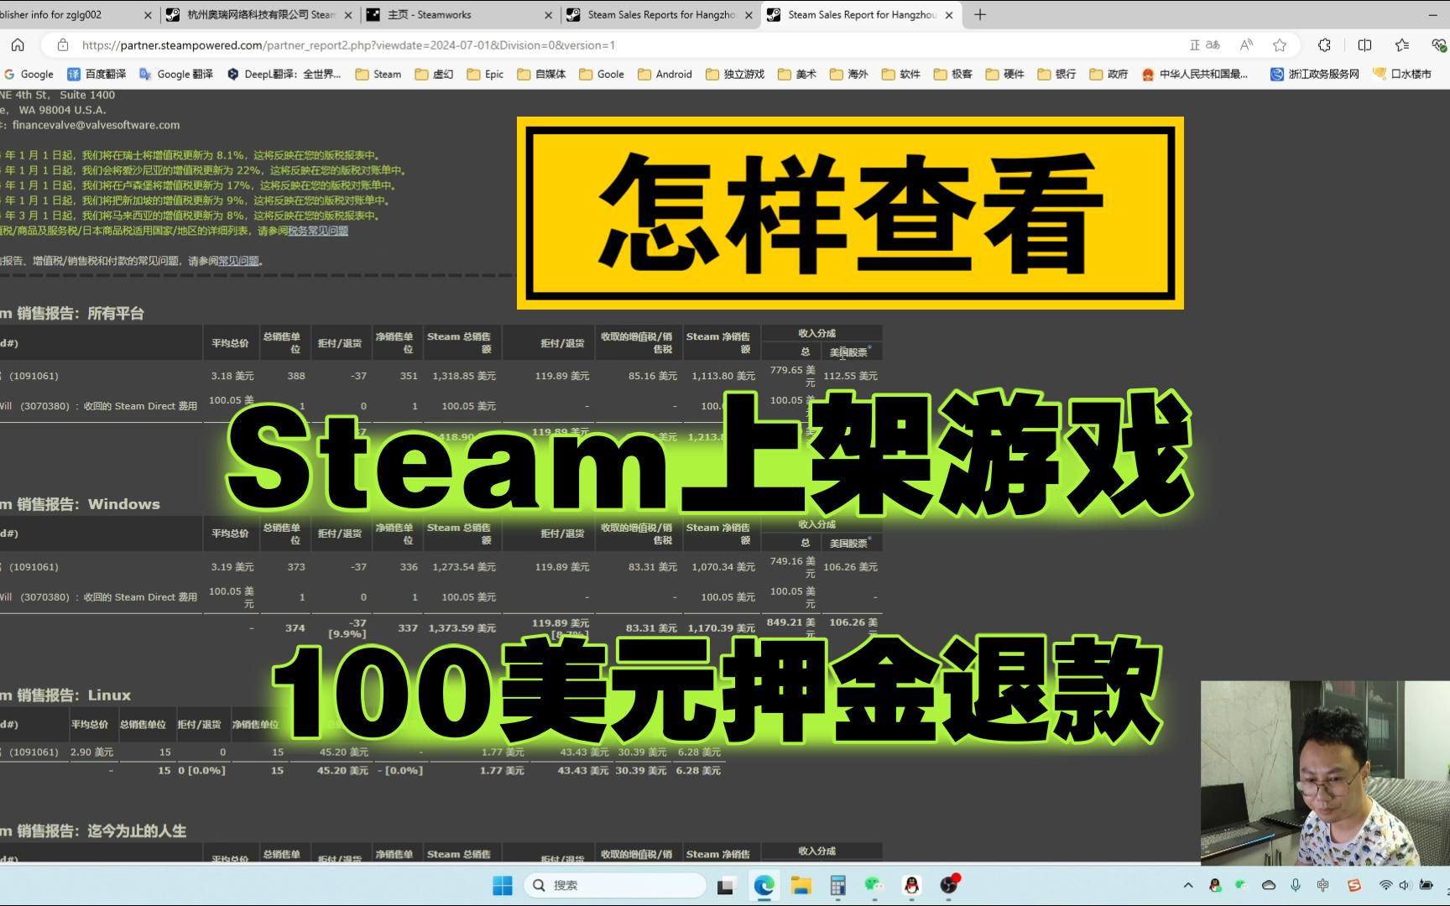Open the favorites list icon
1450x906 pixels.
click(1402, 45)
